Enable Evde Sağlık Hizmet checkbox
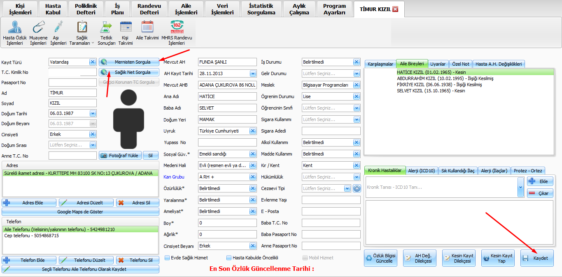 point(167,258)
